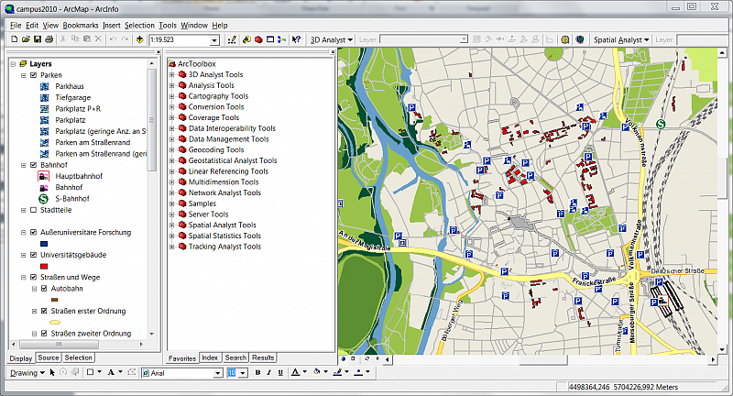Apply bold text formatting

257,372
